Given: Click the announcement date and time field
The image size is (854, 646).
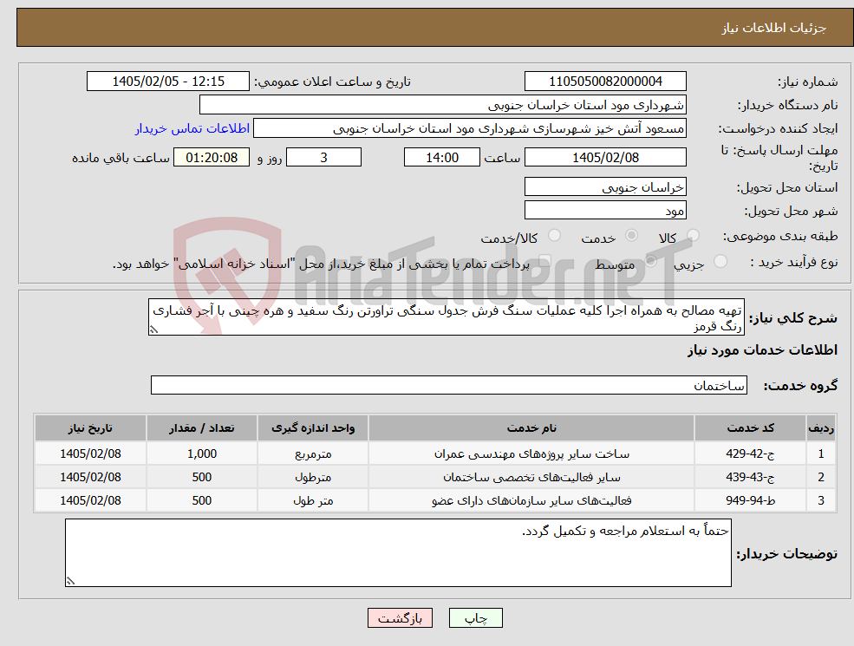Looking at the screenshot, I should (x=167, y=82).
